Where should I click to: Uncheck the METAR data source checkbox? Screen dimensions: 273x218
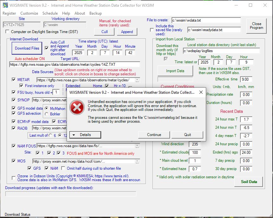[14, 79]
